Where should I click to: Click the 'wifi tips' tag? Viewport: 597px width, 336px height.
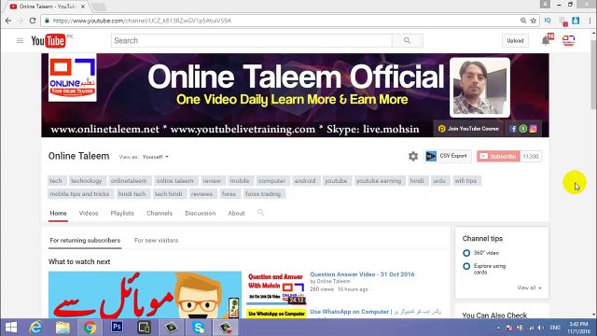tap(465, 180)
